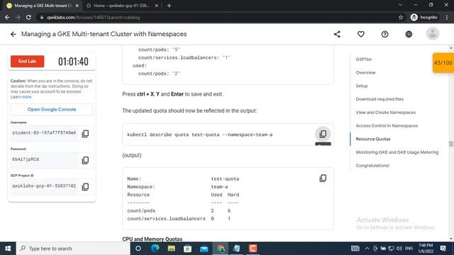Click the CPU and Memory Quotas heading
This screenshot has width=454, height=255.
coord(153,239)
